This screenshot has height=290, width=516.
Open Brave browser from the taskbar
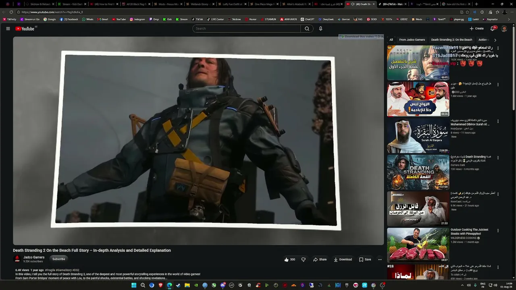pyautogui.click(x=160, y=285)
